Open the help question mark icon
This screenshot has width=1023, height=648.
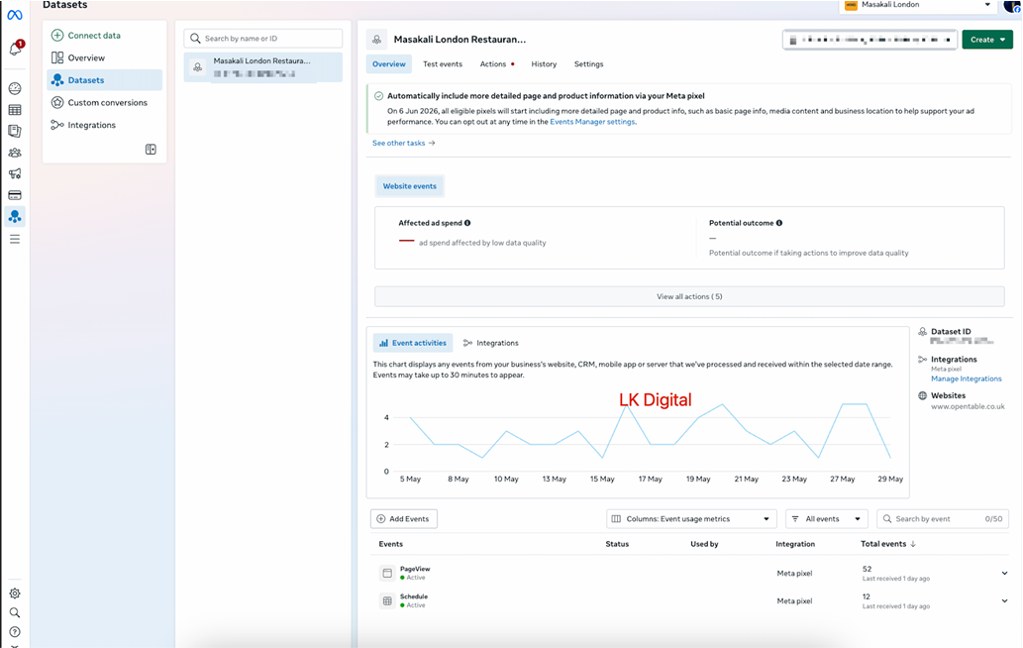[14, 632]
